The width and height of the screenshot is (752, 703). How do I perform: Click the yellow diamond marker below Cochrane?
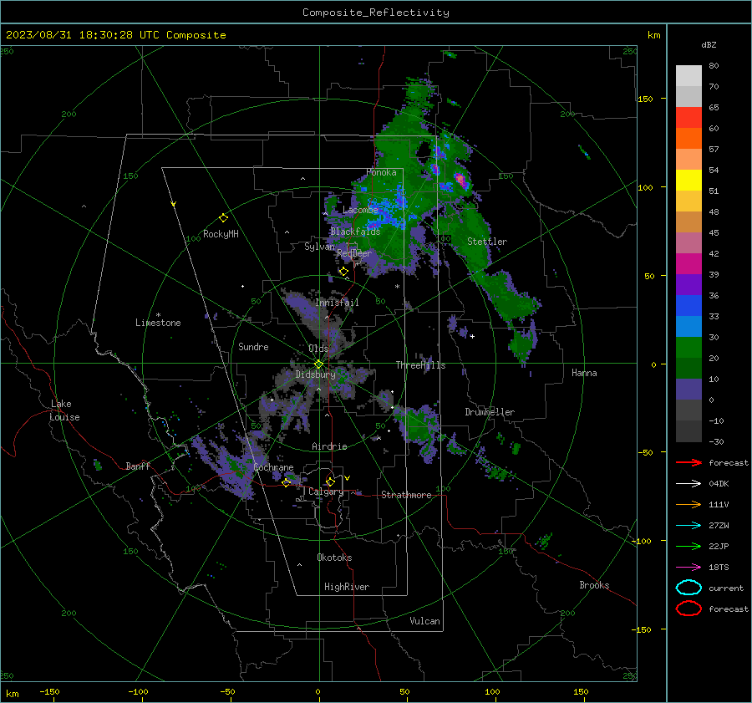(x=287, y=482)
